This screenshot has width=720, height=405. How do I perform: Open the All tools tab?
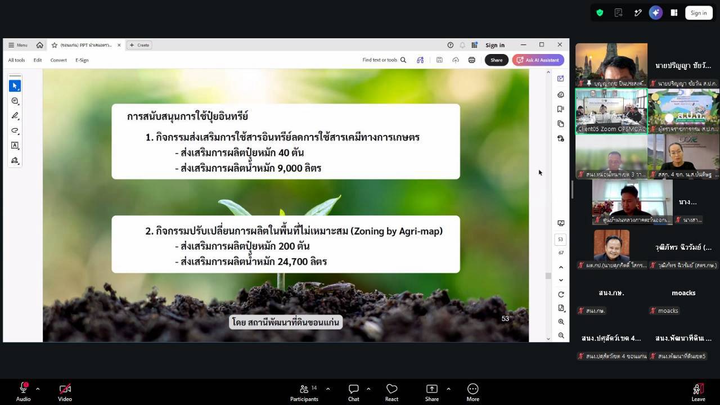pyautogui.click(x=16, y=60)
